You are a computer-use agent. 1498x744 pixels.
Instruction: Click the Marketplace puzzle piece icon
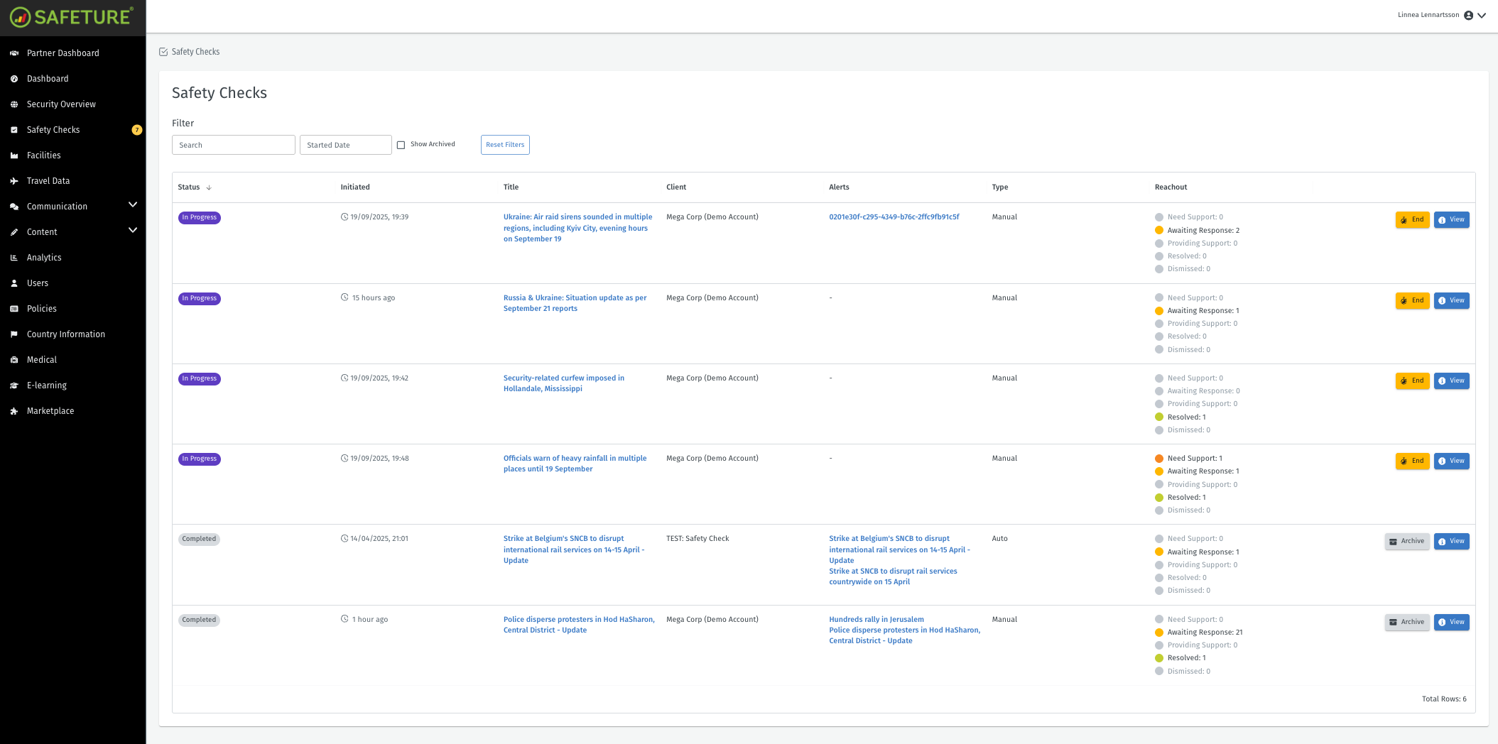point(14,411)
